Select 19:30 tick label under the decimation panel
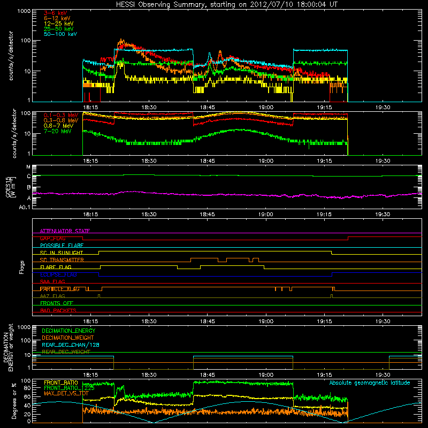The image size is (428, 428). pyautogui.click(x=383, y=375)
